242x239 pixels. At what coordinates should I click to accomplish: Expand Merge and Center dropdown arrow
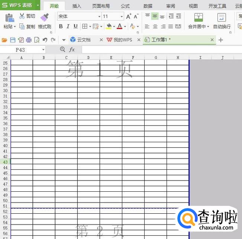[208, 26]
